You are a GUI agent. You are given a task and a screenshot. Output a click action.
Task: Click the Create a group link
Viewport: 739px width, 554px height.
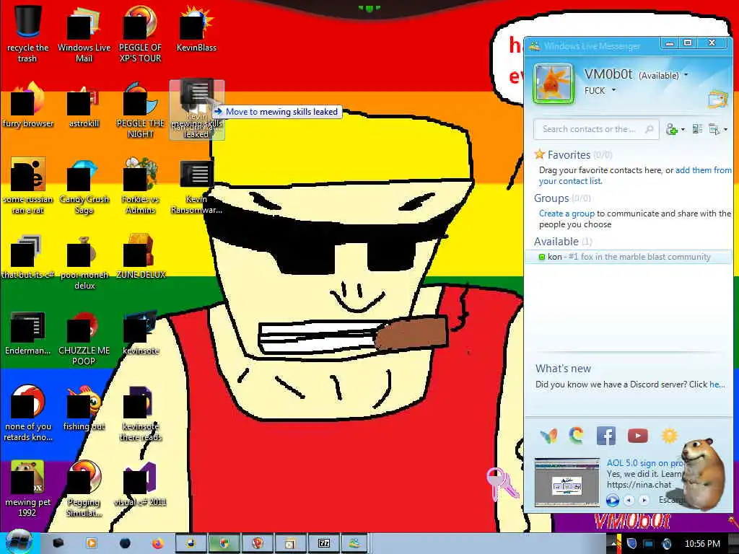point(567,214)
